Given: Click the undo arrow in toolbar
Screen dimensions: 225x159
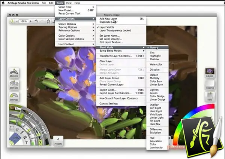Looking at the screenshot, I should pyautogui.click(x=36, y=21).
